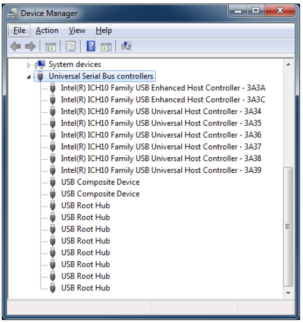Open the File menu
Screen dimensions: 303x323
tap(20, 30)
